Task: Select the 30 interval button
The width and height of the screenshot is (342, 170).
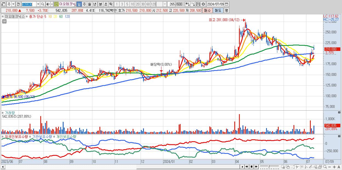Action: [143, 4]
